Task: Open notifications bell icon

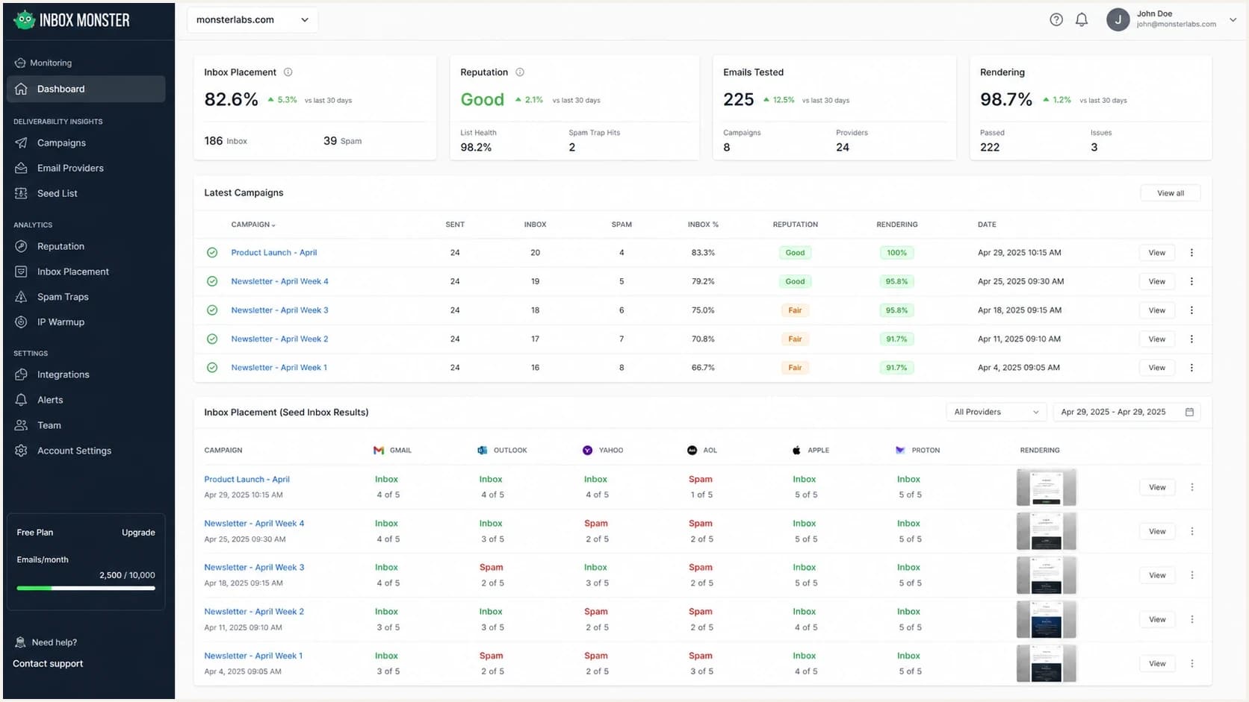Action: 1081,20
